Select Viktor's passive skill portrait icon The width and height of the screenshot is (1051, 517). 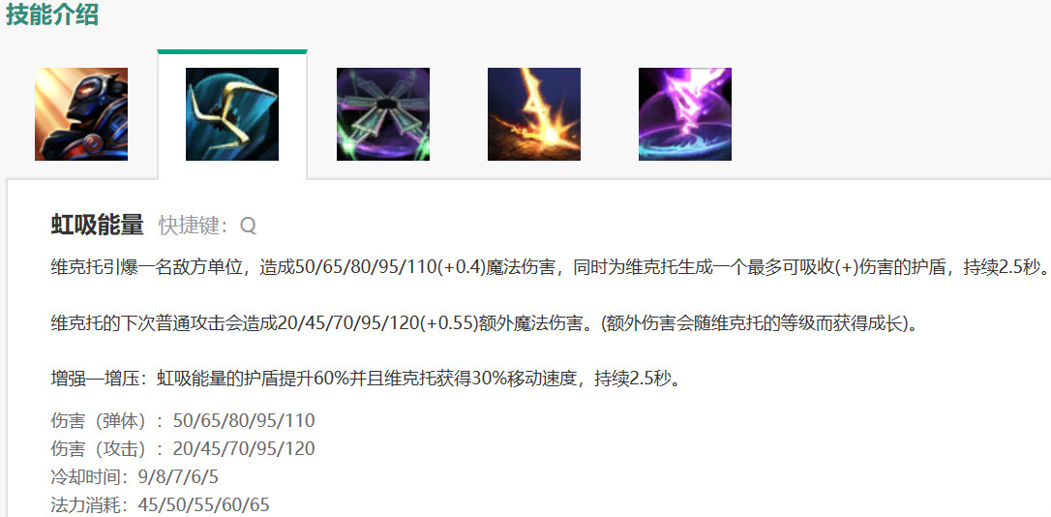pyautogui.click(x=81, y=114)
